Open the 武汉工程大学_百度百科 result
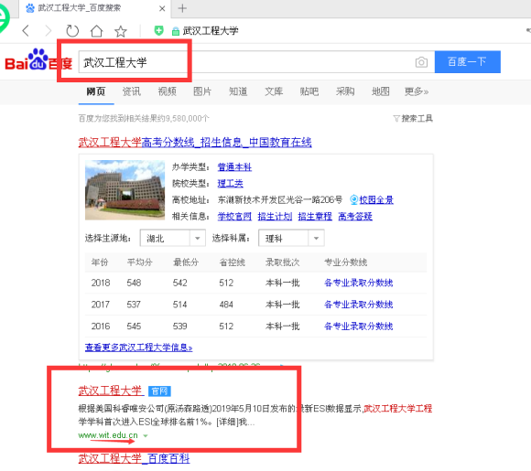The width and height of the screenshot is (531, 471). click(134, 458)
